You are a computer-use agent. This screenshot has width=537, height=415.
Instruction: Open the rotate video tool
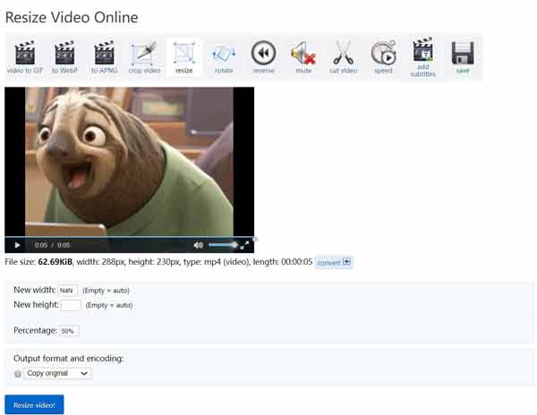coord(224,57)
